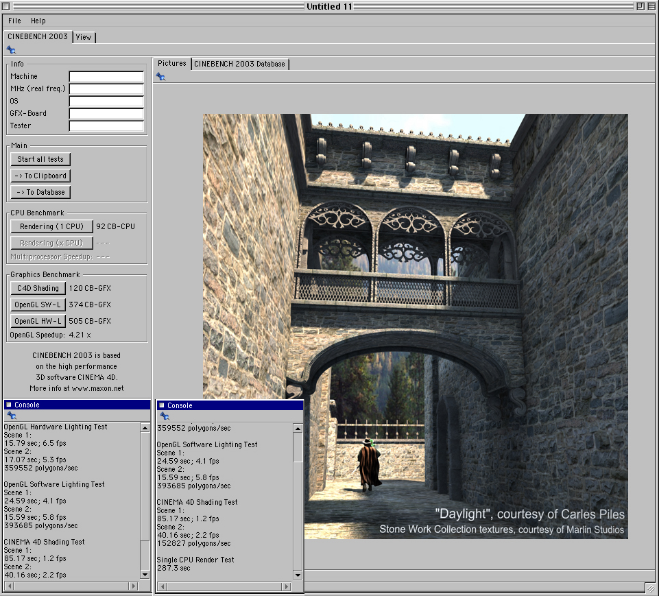Select the Pictures tab
Viewport: 659px width, 596px height.
point(172,63)
